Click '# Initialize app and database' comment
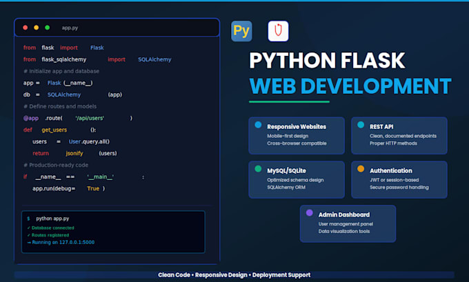Image resolution: width=469 pixels, height=282 pixels. click(x=61, y=71)
